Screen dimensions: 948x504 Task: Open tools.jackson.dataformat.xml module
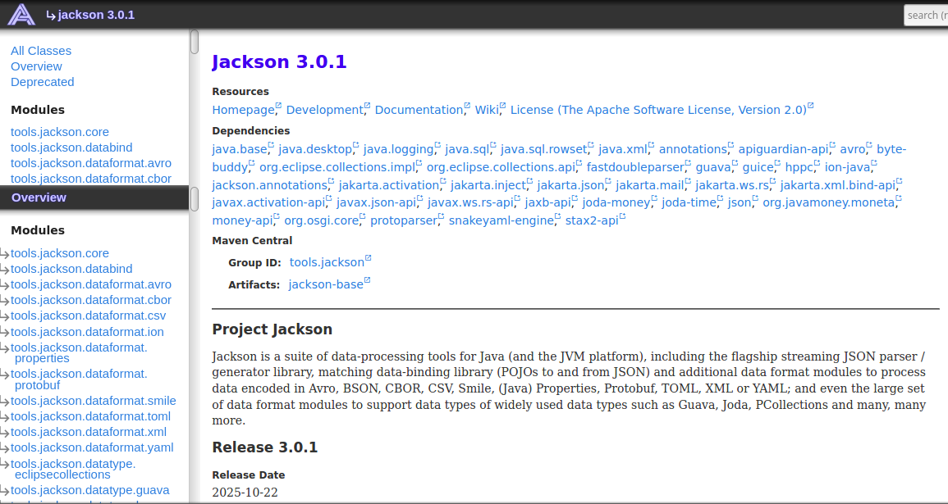89,432
